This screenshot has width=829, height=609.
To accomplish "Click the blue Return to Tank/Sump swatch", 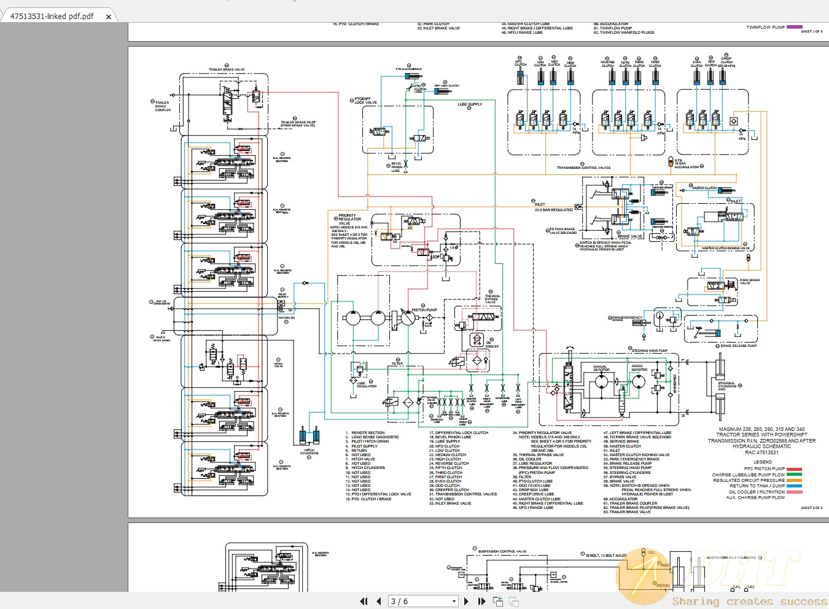I will (794, 486).
